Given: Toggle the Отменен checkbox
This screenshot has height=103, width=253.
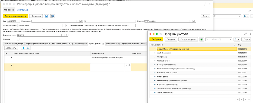Looking at the screenshot, I should (18, 39).
